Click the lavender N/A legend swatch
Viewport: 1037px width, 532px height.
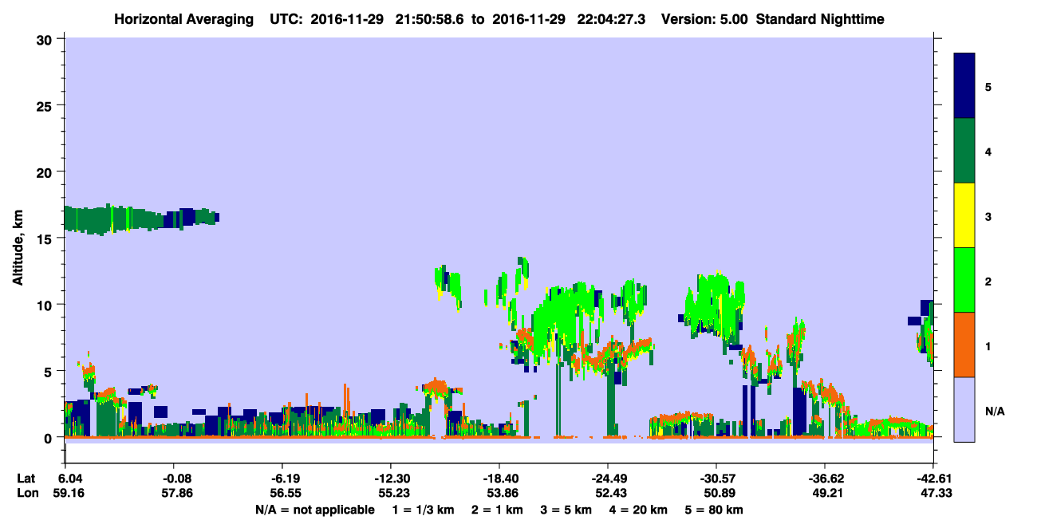pos(964,409)
